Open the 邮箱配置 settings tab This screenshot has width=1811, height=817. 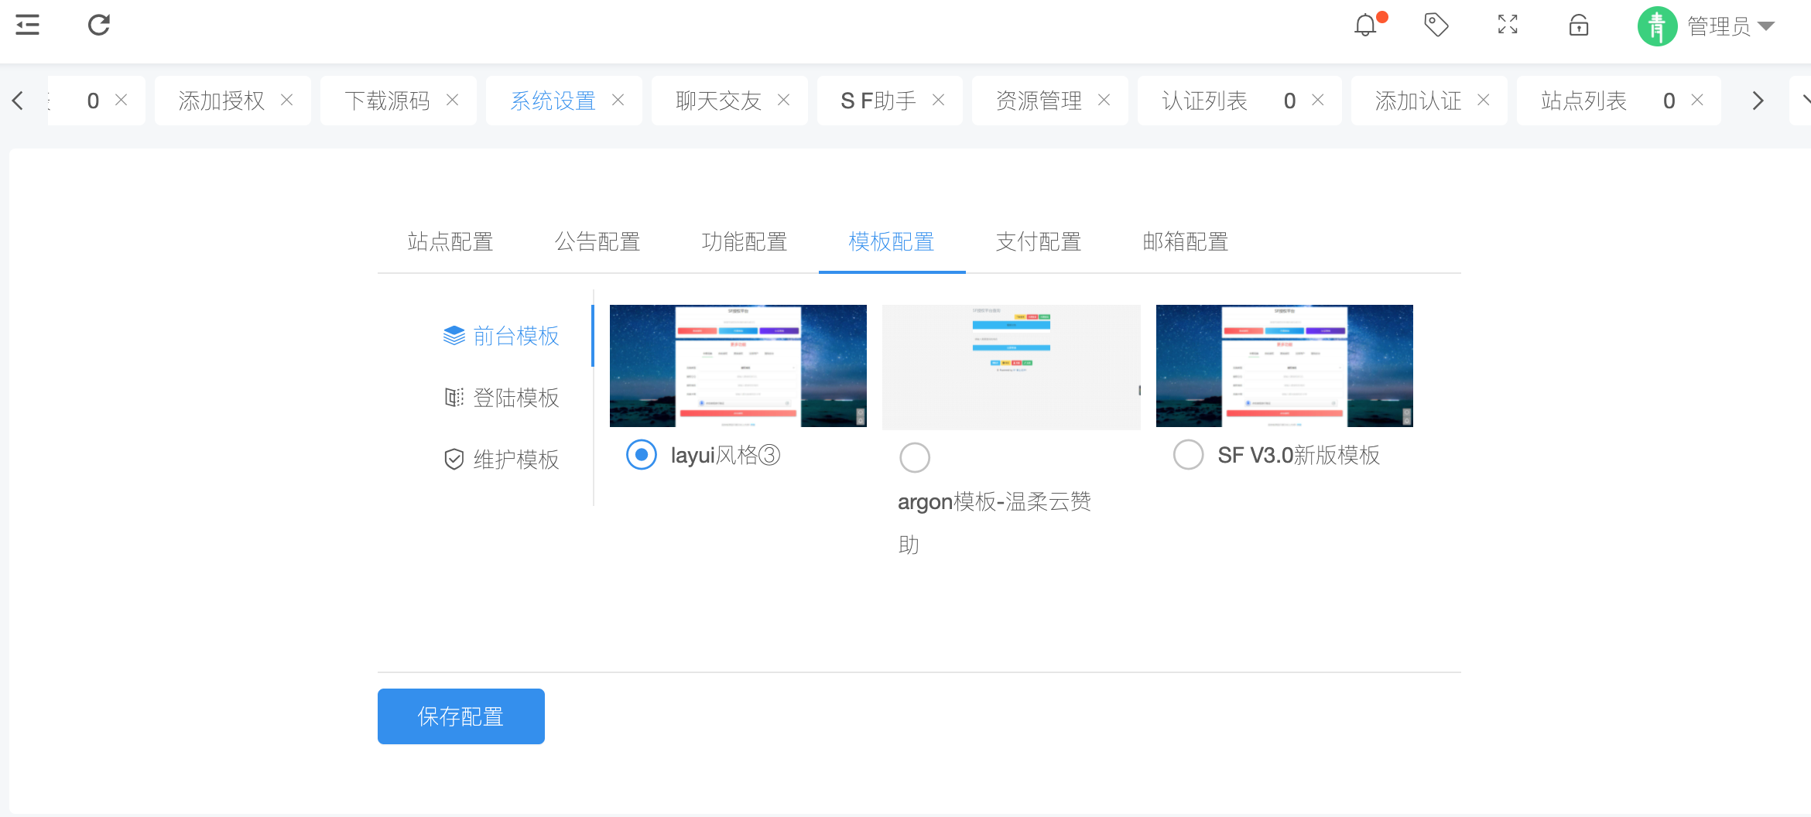pyautogui.click(x=1186, y=242)
